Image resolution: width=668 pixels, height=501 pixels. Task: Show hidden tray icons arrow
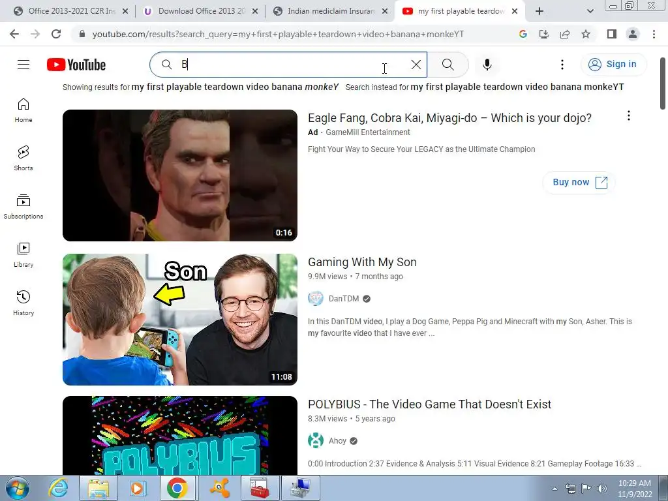[x=554, y=489]
